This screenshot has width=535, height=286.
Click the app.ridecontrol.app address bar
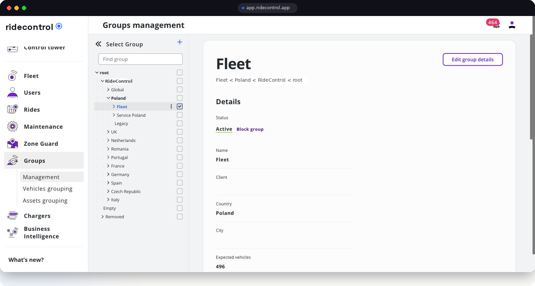[x=267, y=8]
